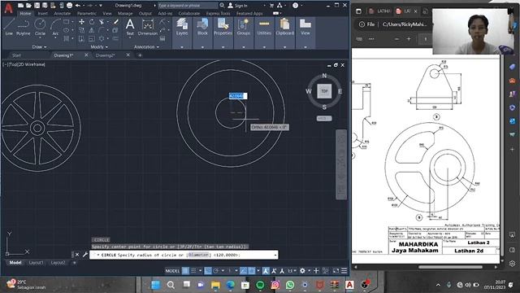The image size is (520, 293).
Task: Zoom out the PDF with the minus button
Action: coord(396,39)
